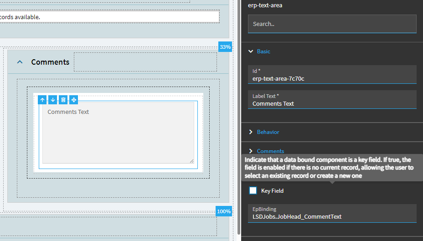Image resolution: width=423 pixels, height=241 pixels.
Task: Click the canvas vertical scrollbar
Action: (x=239, y=117)
